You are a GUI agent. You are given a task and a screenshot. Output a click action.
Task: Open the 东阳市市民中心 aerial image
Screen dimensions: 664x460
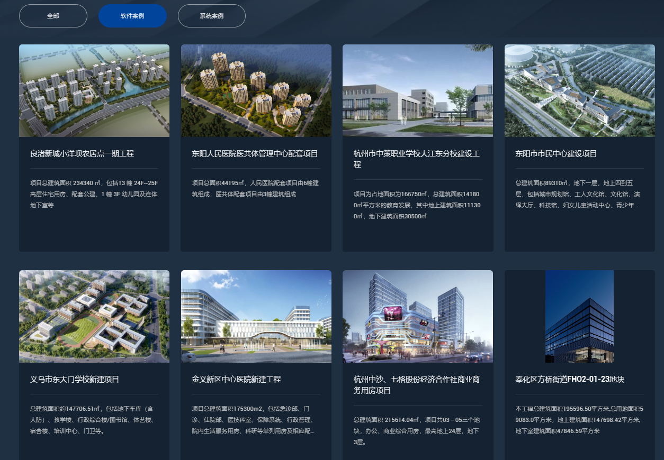pyautogui.click(x=579, y=90)
